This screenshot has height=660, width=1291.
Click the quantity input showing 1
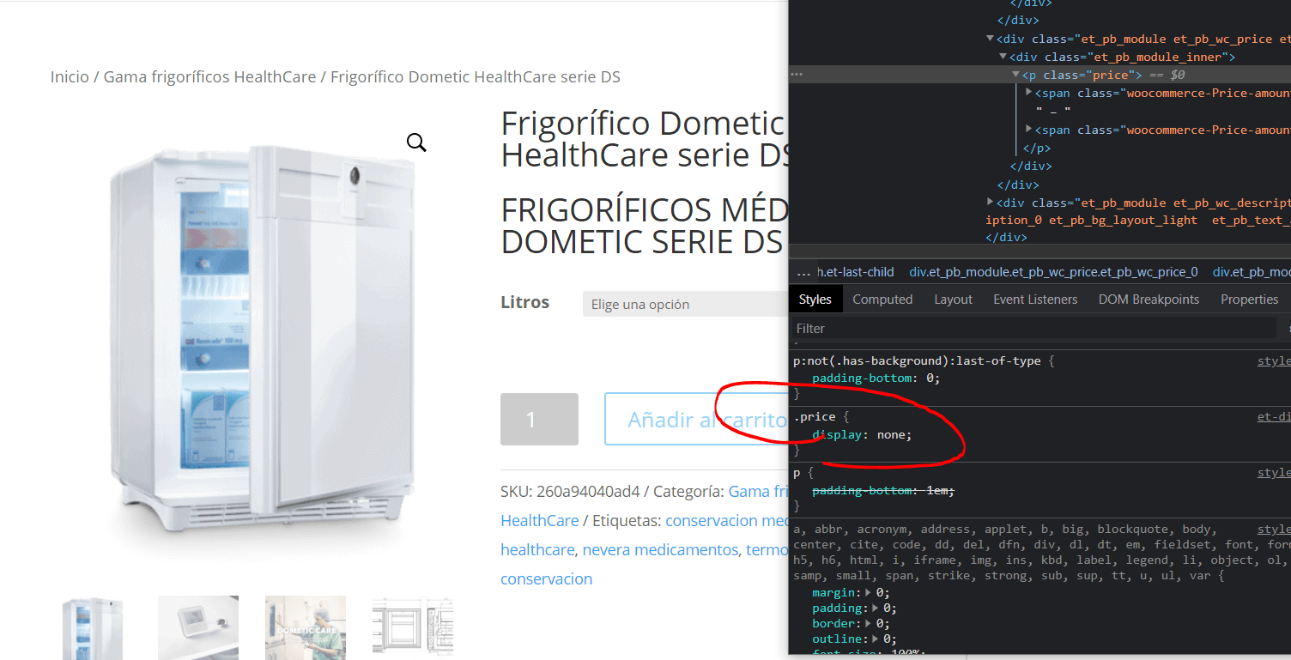coord(539,419)
